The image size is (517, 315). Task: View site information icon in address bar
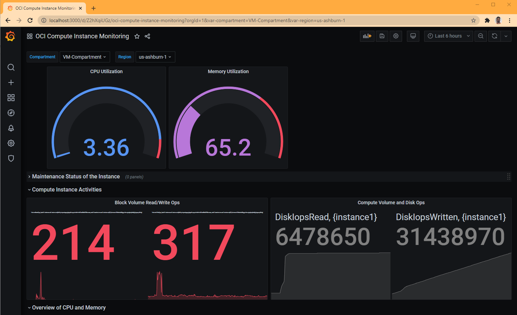[x=43, y=20]
